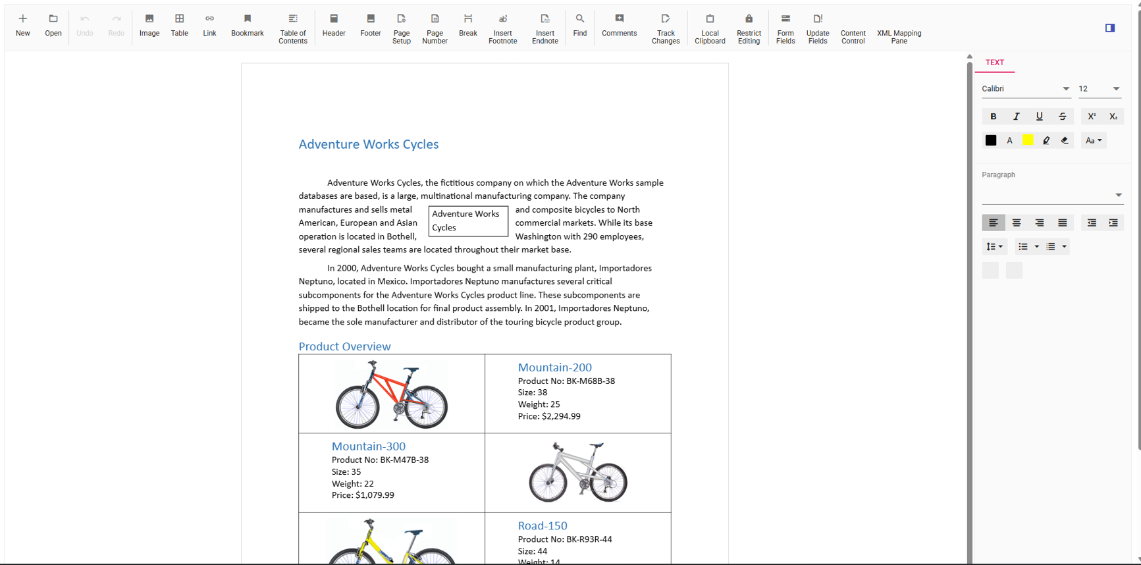1141x565 pixels.
Task: Insert a Table of Contents
Action: (293, 28)
